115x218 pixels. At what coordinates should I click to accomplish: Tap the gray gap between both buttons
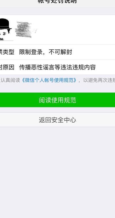57,110
